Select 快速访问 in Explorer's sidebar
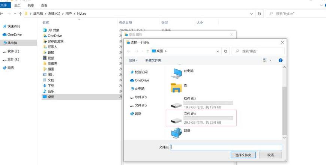326x165 pixels. [x=11, y=26]
